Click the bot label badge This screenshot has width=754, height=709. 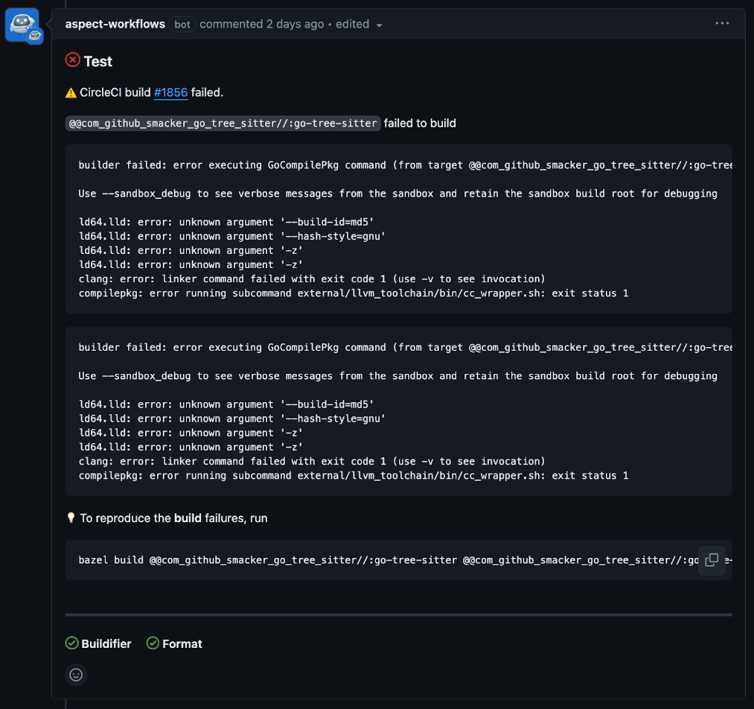[182, 25]
